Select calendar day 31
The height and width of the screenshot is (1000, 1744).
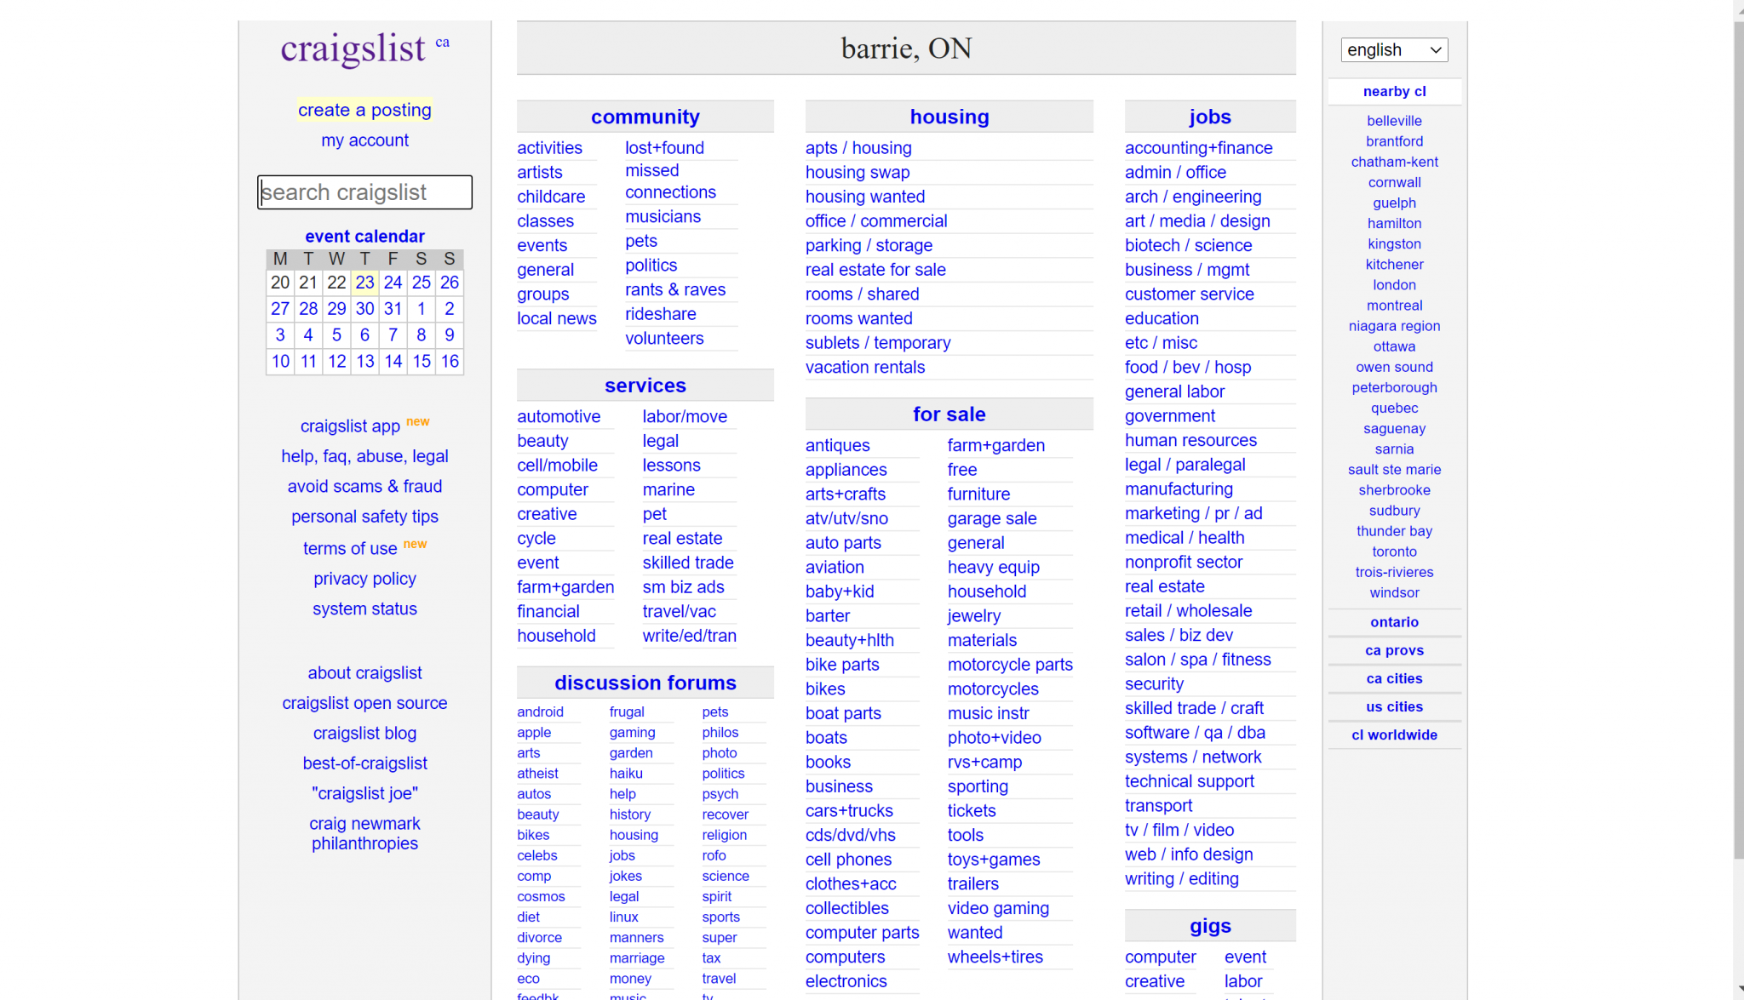(x=393, y=309)
